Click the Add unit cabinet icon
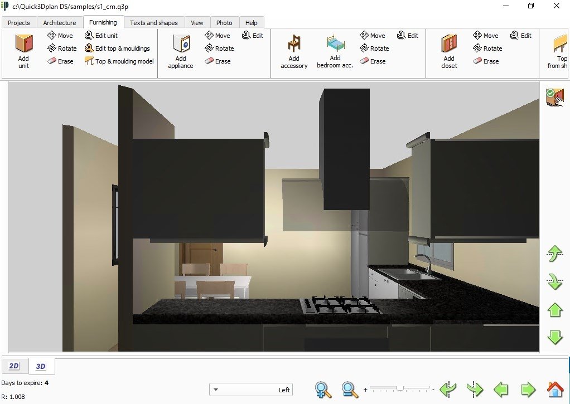 [24, 43]
